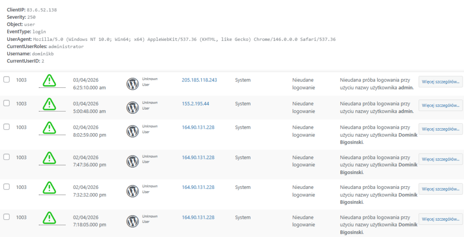Open IP address link 205.185.118.243
This screenshot has width=464, height=237.
click(199, 80)
